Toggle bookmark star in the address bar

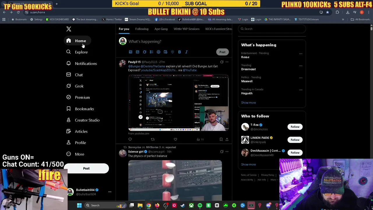(328, 12)
